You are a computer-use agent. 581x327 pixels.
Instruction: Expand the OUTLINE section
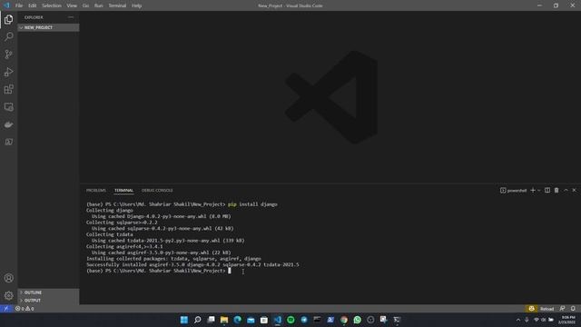[48, 292]
